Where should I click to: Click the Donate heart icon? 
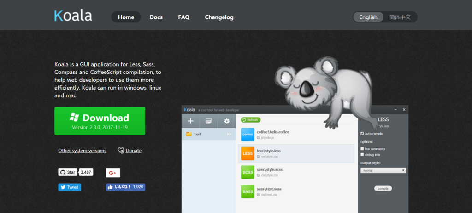pos(121,151)
